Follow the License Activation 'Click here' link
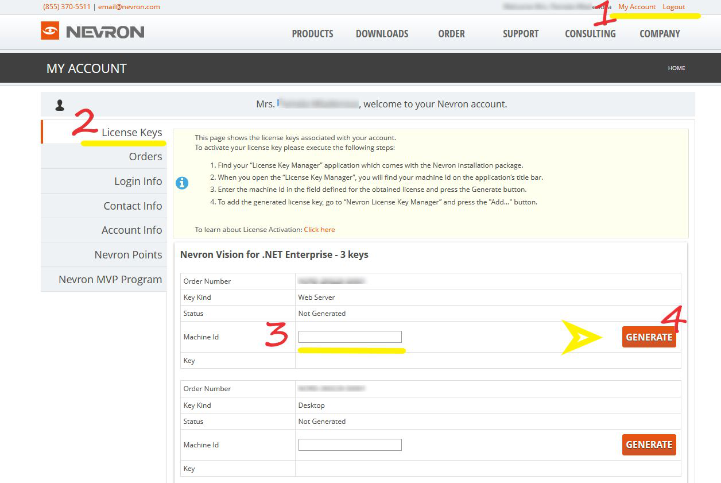The height and width of the screenshot is (483, 721). click(319, 230)
